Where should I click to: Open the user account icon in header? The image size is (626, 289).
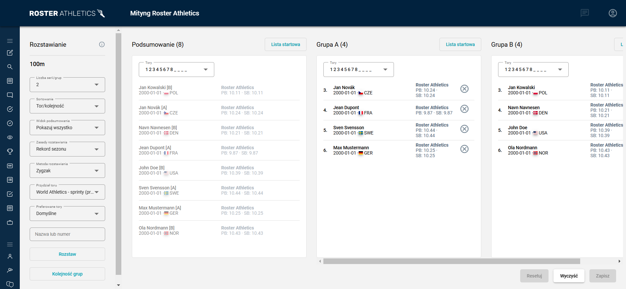613,13
